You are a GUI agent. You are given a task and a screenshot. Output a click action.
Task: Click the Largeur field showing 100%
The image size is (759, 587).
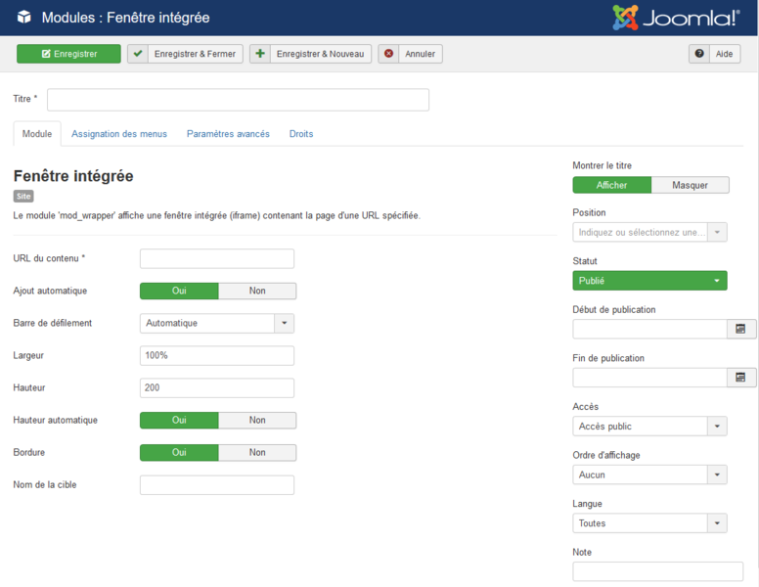pyautogui.click(x=217, y=355)
